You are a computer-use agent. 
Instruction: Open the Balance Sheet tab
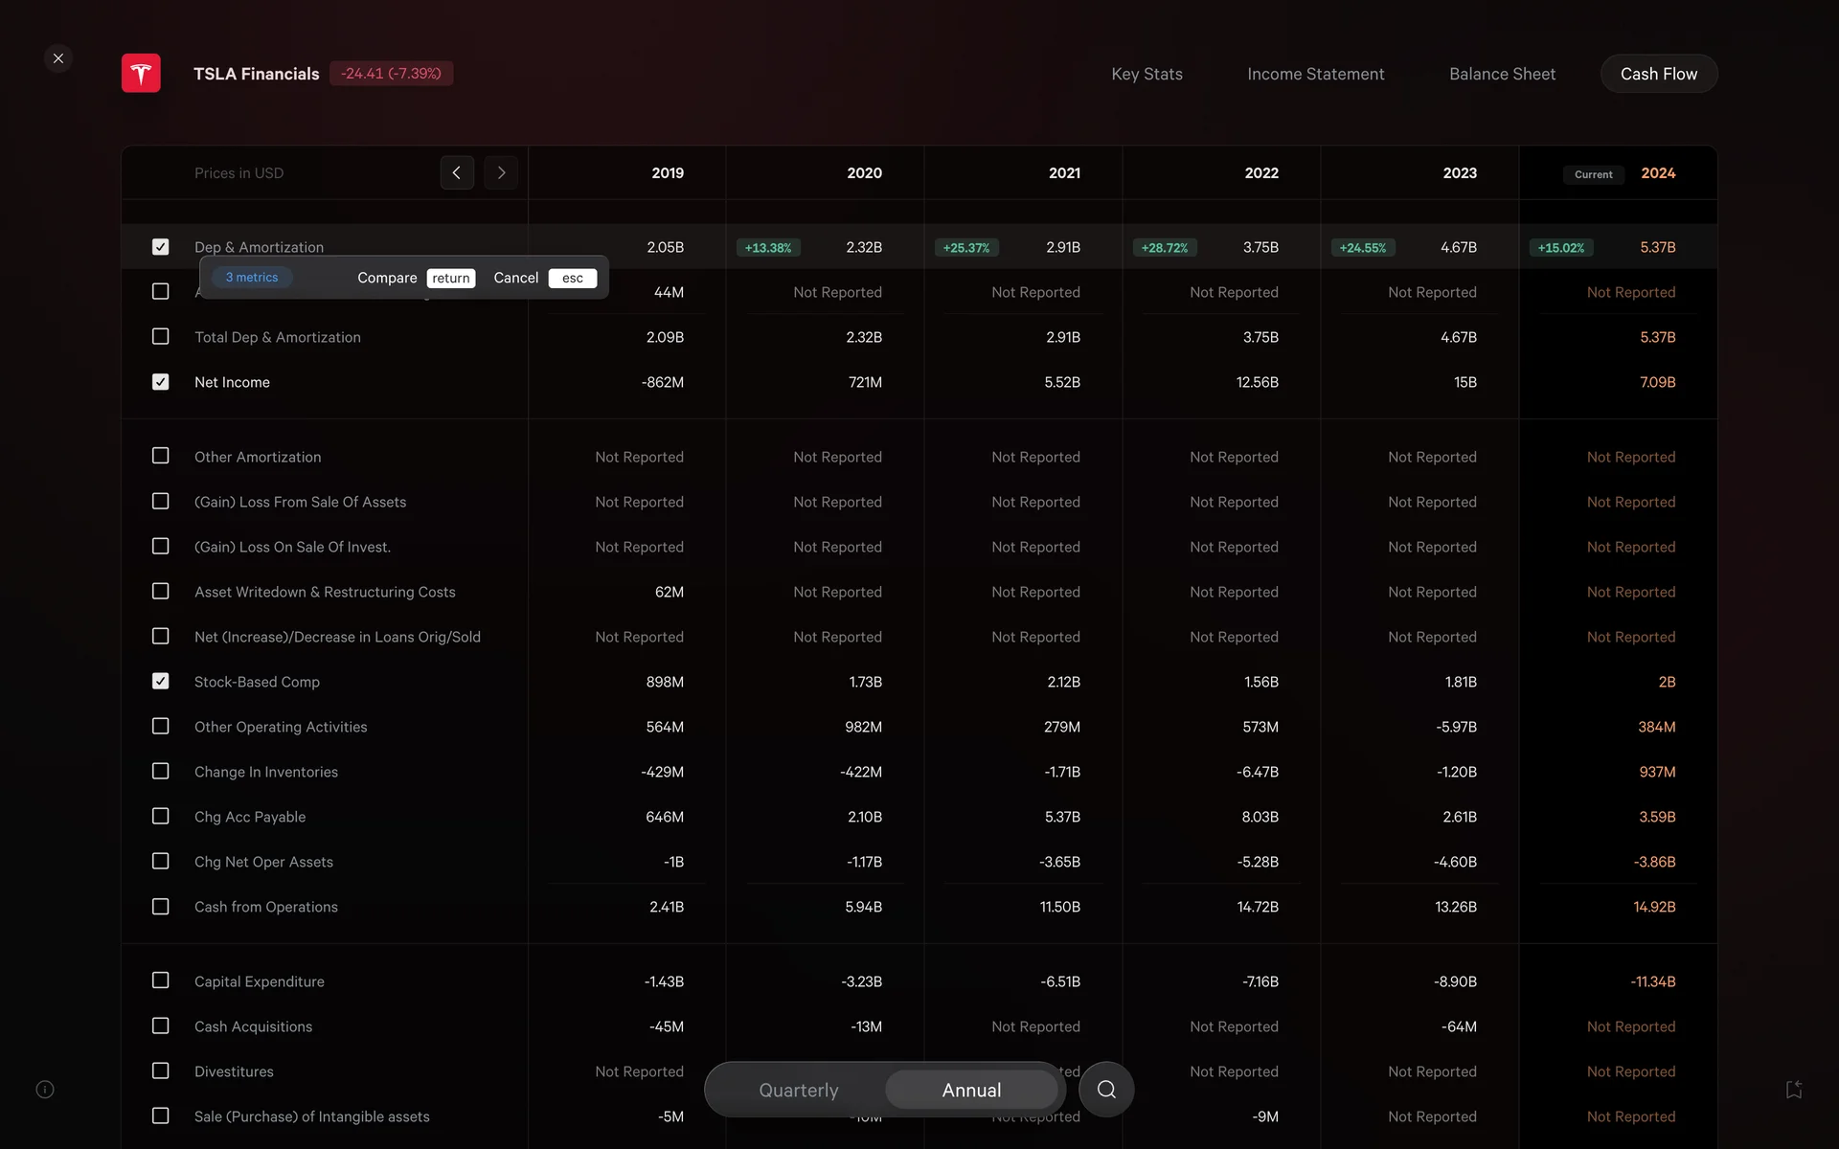click(x=1502, y=74)
